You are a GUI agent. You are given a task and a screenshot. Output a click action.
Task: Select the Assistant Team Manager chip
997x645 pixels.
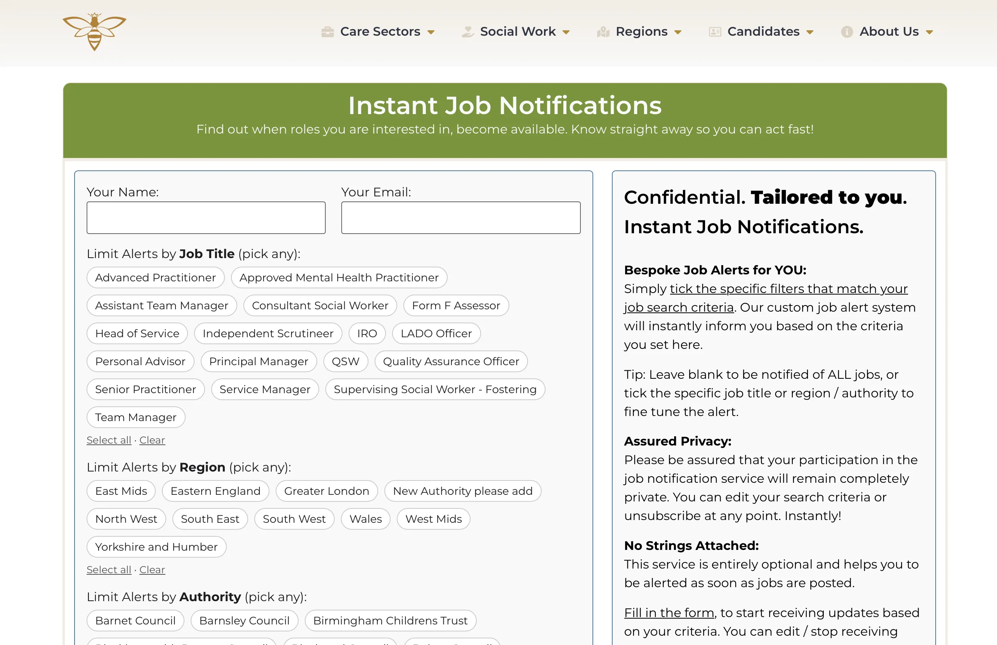pos(162,306)
